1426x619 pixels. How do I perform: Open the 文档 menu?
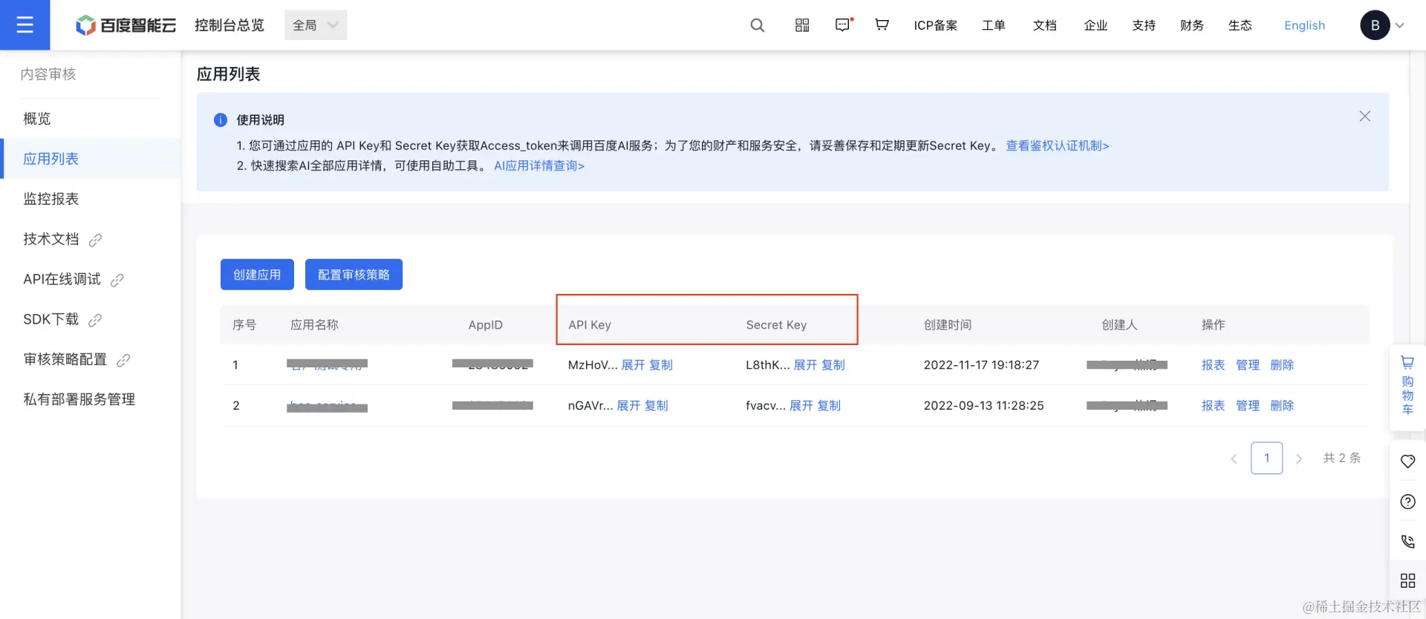(1044, 25)
